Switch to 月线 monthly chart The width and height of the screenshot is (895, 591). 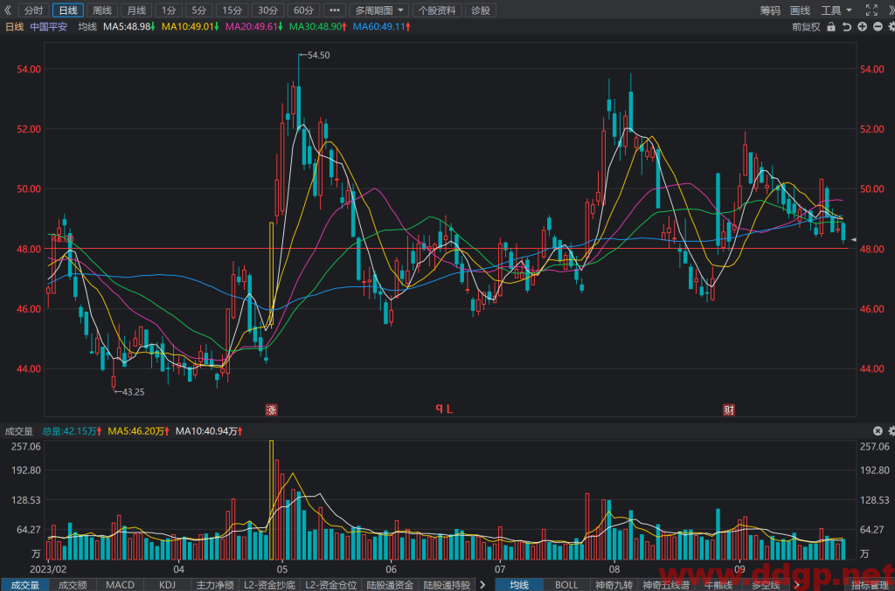(136, 10)
